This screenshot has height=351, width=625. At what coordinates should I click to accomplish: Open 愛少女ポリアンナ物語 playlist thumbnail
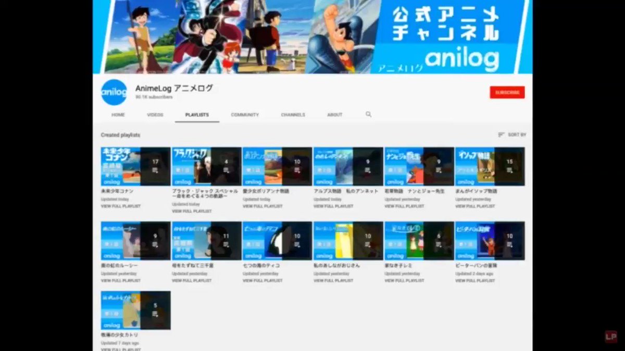click(x=278, y=166)
